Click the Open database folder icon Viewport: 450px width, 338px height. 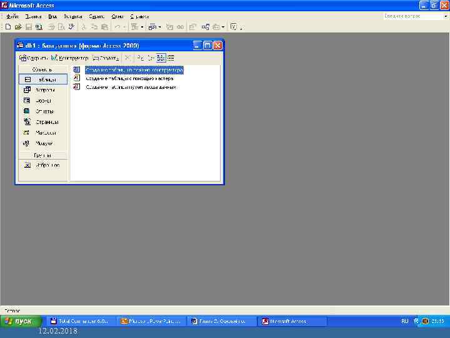point(18,27)
